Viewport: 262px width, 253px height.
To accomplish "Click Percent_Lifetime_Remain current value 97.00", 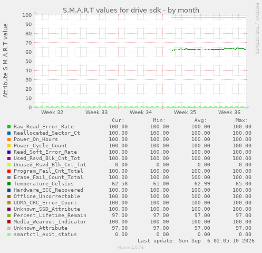I will (120, 215).
